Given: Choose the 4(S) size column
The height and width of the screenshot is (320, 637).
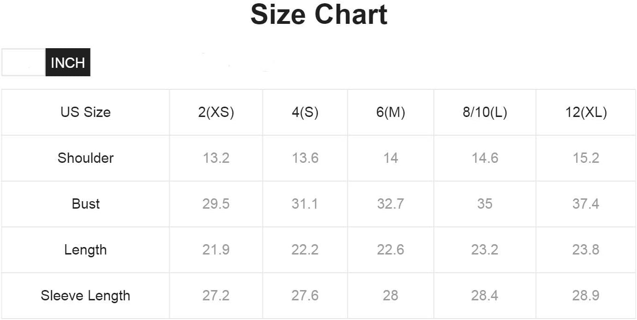Looking at the screenshot, I should [305, 112].
